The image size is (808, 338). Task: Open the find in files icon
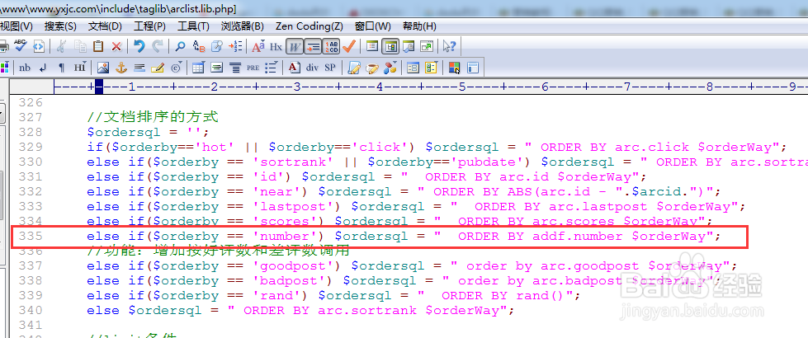(217, 46)
